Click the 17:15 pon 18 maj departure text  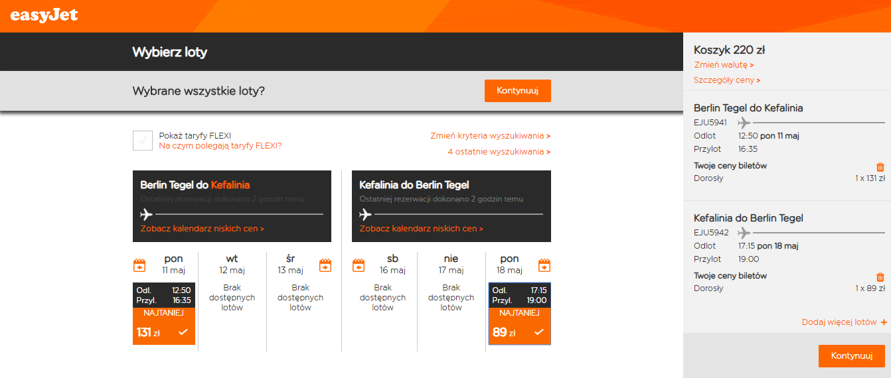[768, 246]
